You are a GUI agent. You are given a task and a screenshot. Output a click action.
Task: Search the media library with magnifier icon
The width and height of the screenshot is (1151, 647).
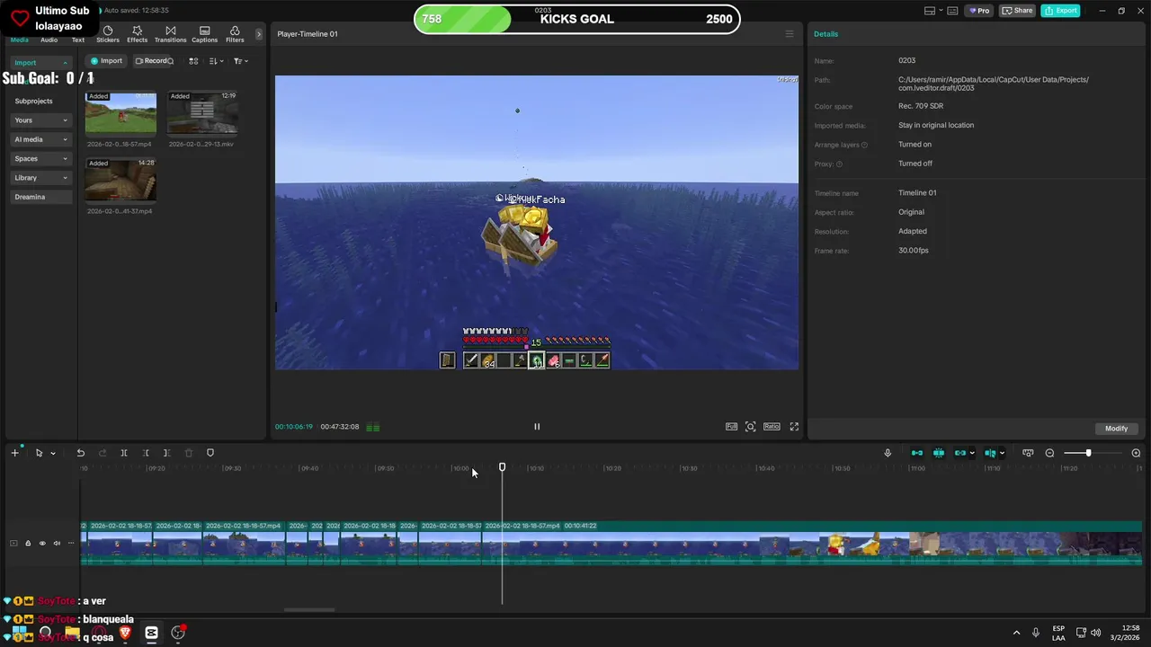171,61
